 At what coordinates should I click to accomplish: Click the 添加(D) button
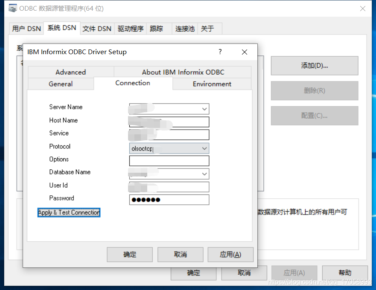point(314,66)
